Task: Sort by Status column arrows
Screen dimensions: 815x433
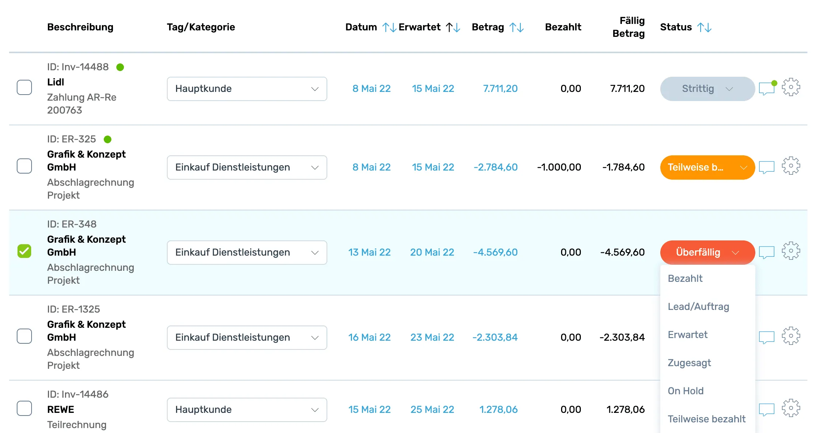Action: click(704, 27)
